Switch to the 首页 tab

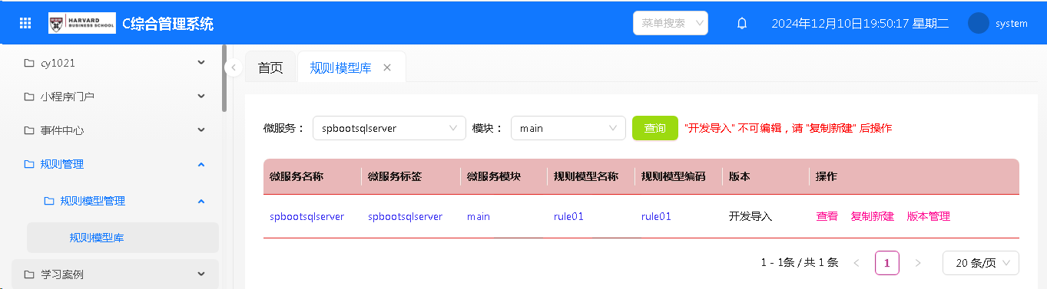[x=270, y=67]
